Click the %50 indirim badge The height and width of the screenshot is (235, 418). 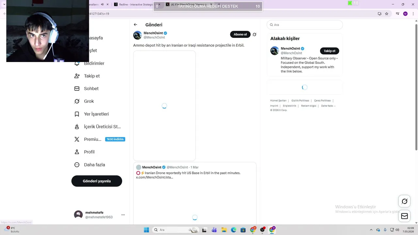tap(115, 139)
